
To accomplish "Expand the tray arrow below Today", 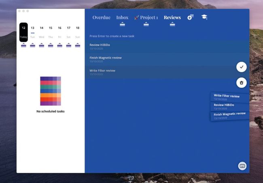I will coord(24,45).
